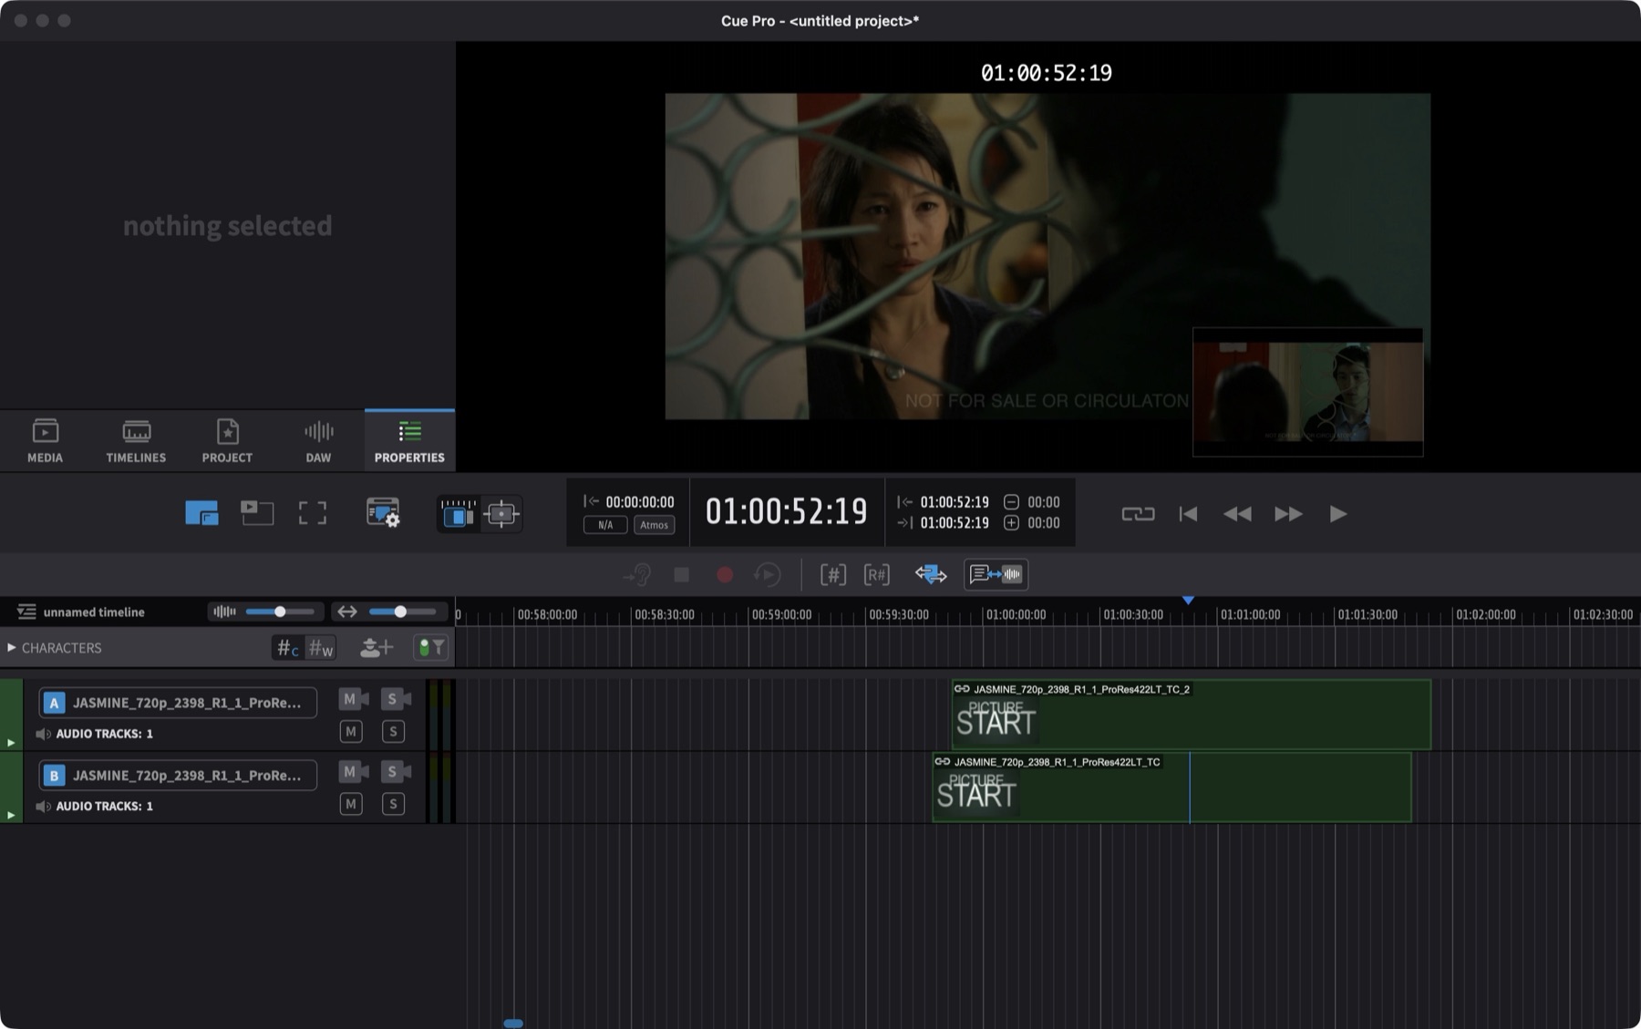Screen dimensions: 1641x1029
Task: Select the Properties tab
Action: coord(409,440)
